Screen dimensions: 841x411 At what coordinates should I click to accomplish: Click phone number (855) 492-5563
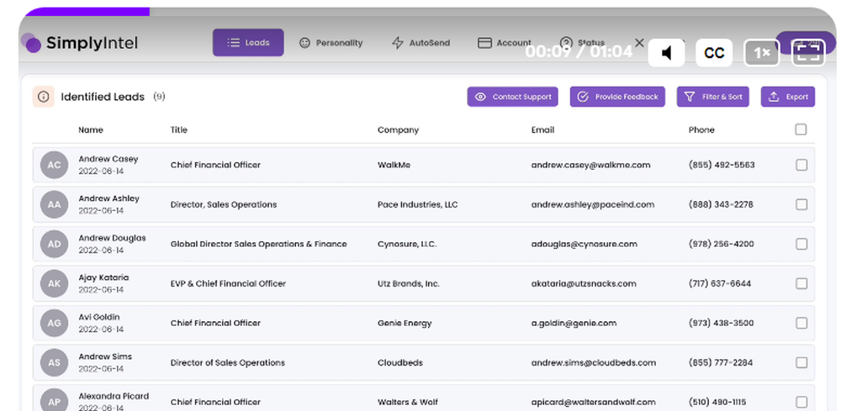722,165
